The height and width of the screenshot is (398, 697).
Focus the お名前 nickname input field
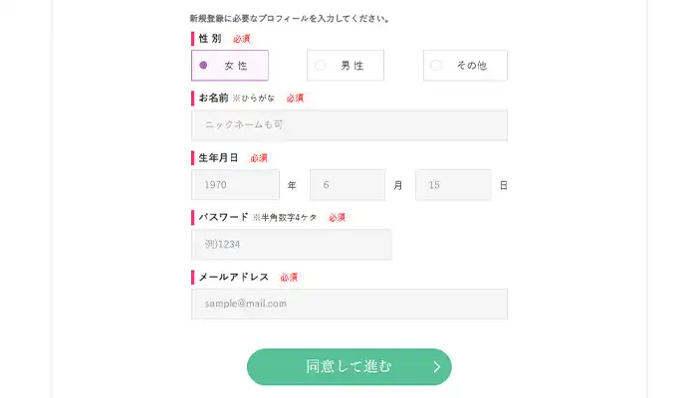pyautogui.click(x=348, y=125)
